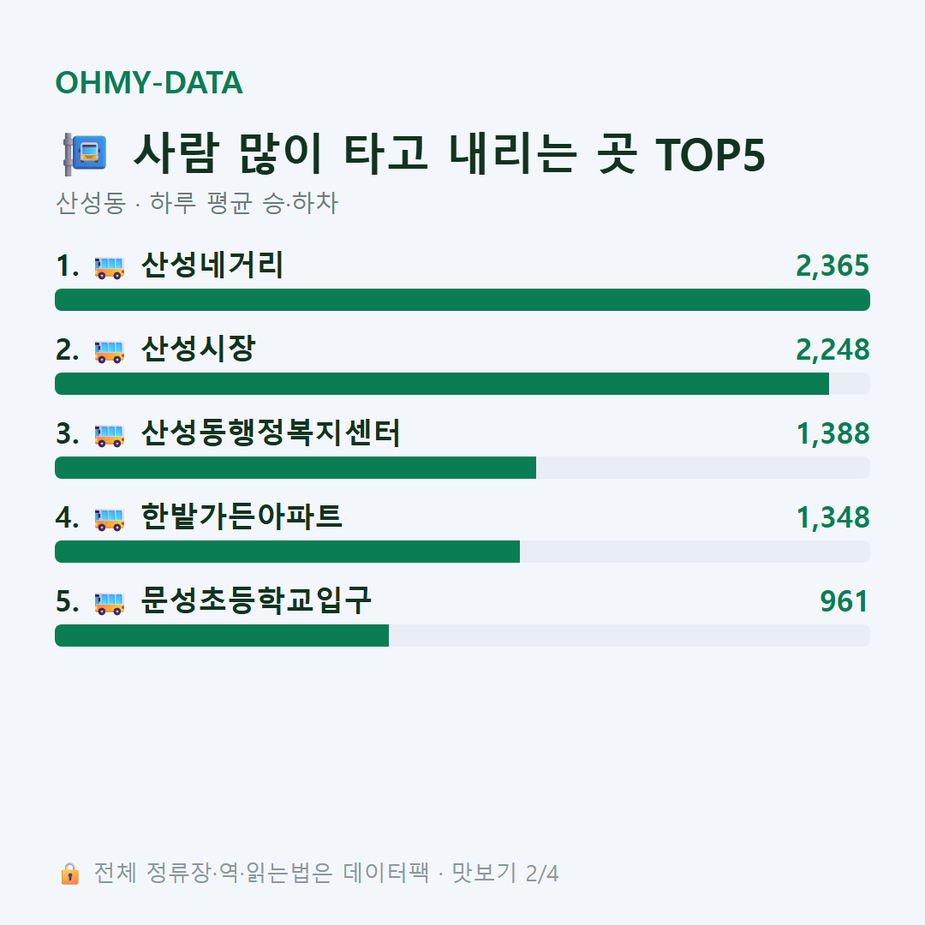Click the full green bar for 산성네거리
Image resolution: width=925 pixels, height=925 pixels.
[x=462, y=300]
